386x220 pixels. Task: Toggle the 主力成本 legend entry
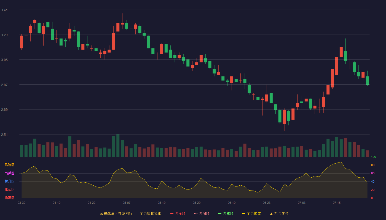click(251, 213)
